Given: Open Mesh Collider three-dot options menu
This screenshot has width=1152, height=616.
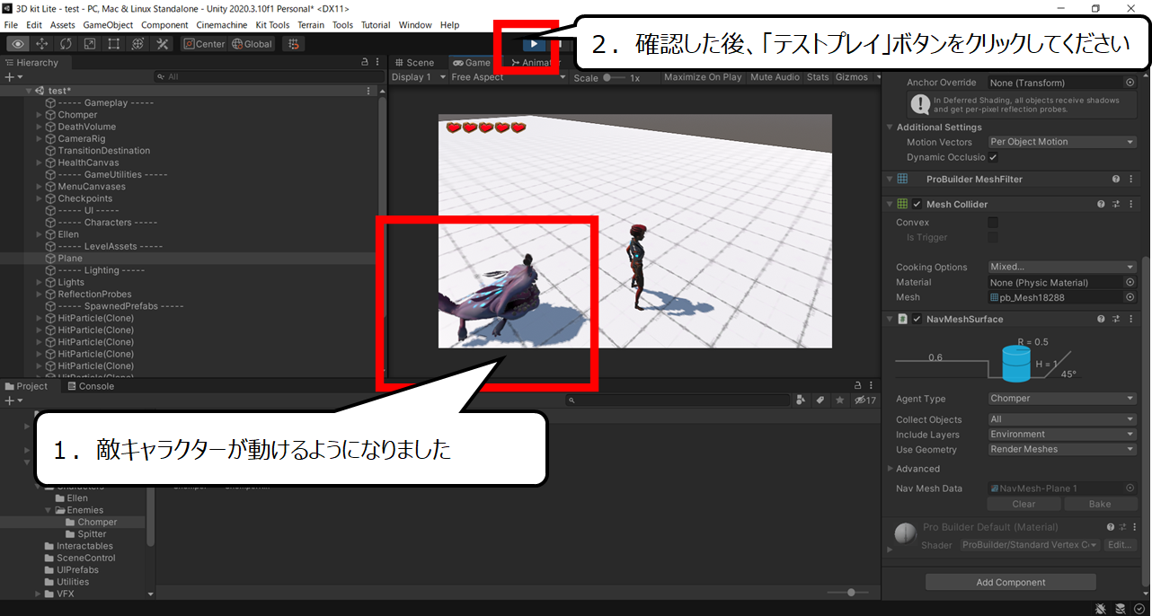Looking at the screenshot, I should click(x=1130, y=205).
